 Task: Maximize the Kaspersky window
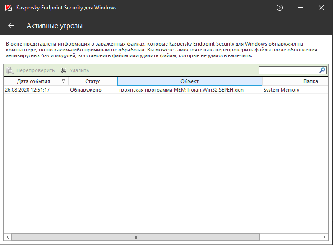click(x=321, y=8)
